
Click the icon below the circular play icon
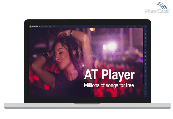click(x=145, y=53)
